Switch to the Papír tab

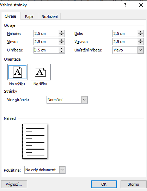click(x=29, y=17)
